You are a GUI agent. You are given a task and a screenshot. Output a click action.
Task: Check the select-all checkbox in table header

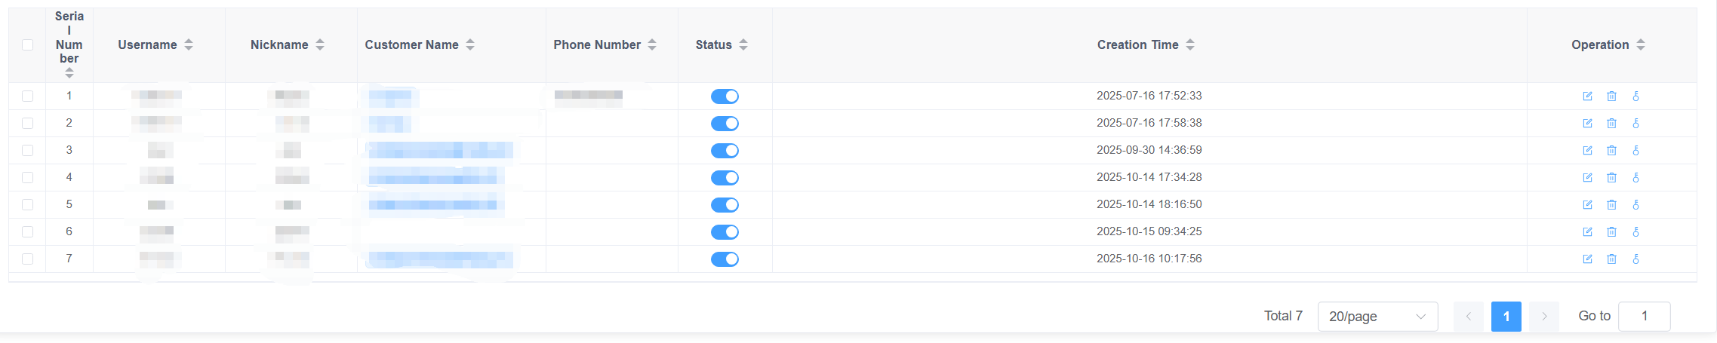(28, 44)
